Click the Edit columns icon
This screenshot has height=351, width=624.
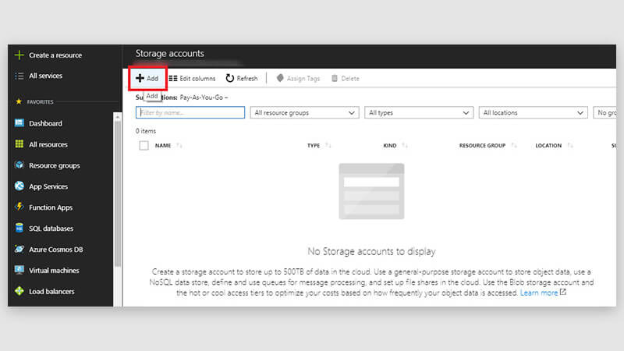(172, 79)
